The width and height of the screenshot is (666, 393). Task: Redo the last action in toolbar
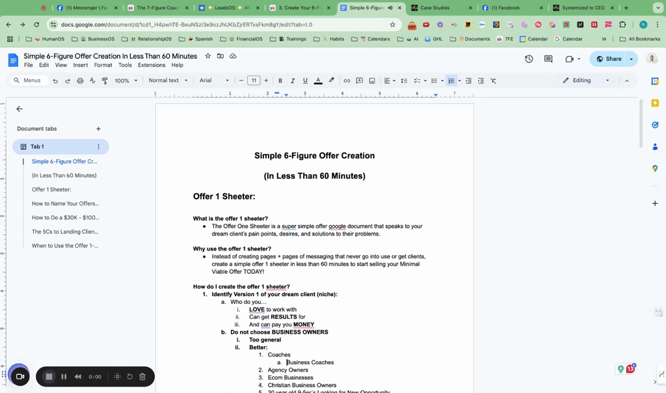coord(68,81)
